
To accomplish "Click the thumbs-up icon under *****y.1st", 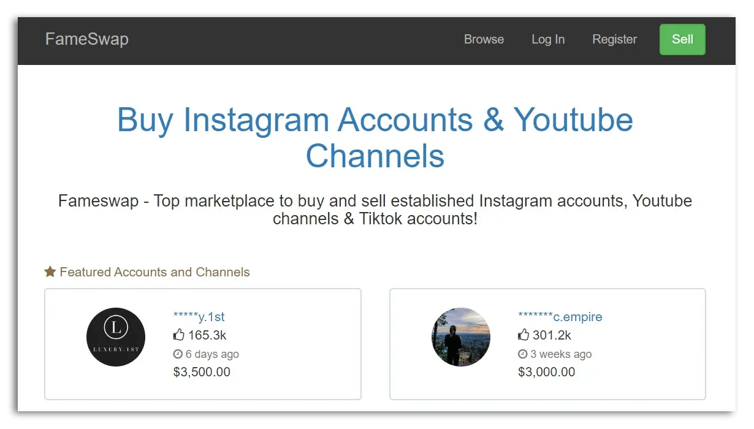I will click(x=178, y=335).
